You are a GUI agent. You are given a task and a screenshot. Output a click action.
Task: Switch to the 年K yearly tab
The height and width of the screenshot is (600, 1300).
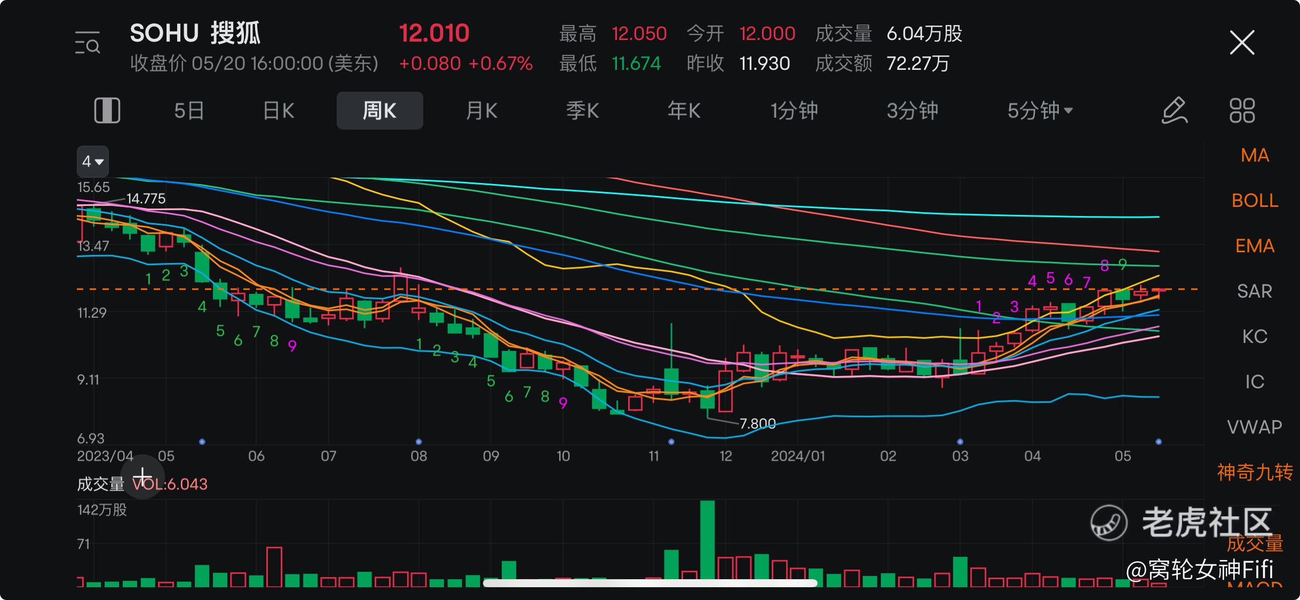tap(684, 110)
